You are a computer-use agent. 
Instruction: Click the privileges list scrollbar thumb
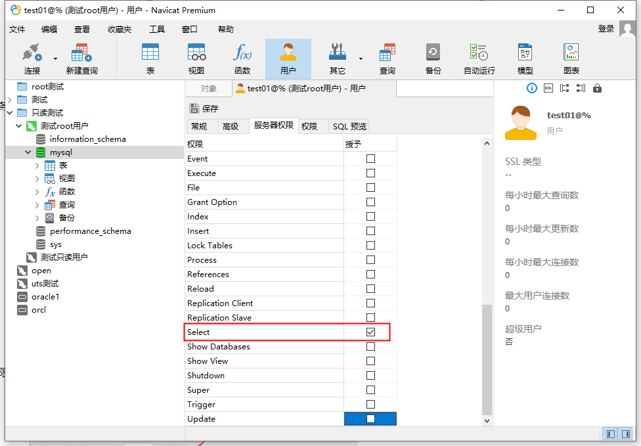[x=487, y=360]
